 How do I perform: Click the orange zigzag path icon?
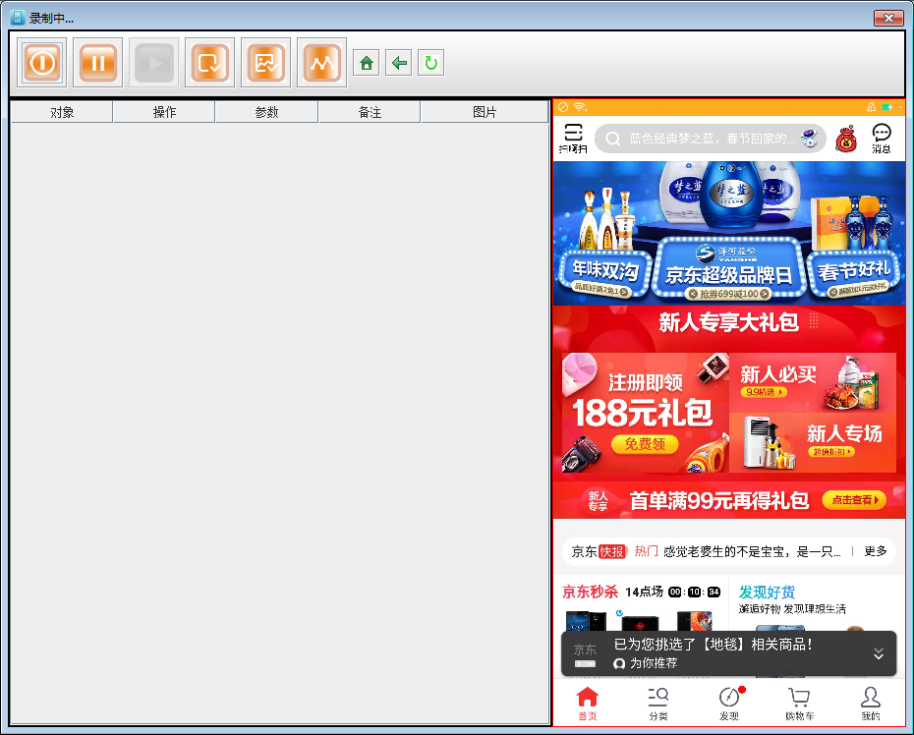(321, 63)
